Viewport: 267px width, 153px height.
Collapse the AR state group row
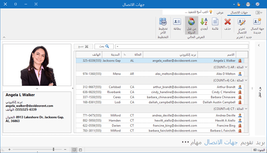(x=246, y=67)
